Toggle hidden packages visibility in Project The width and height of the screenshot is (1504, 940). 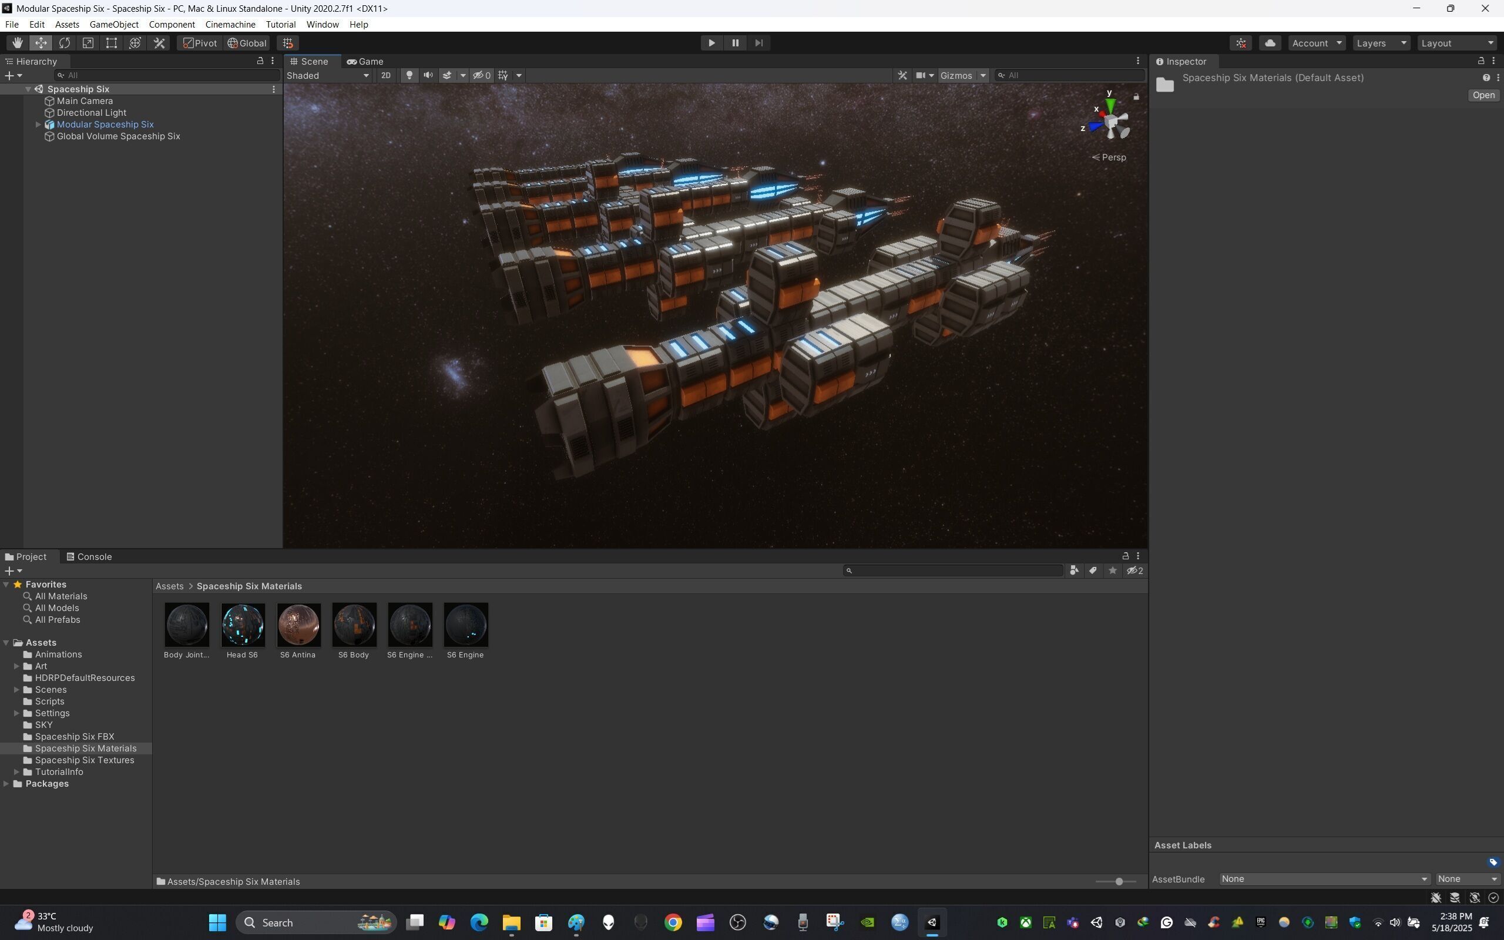click(1135, 570)
